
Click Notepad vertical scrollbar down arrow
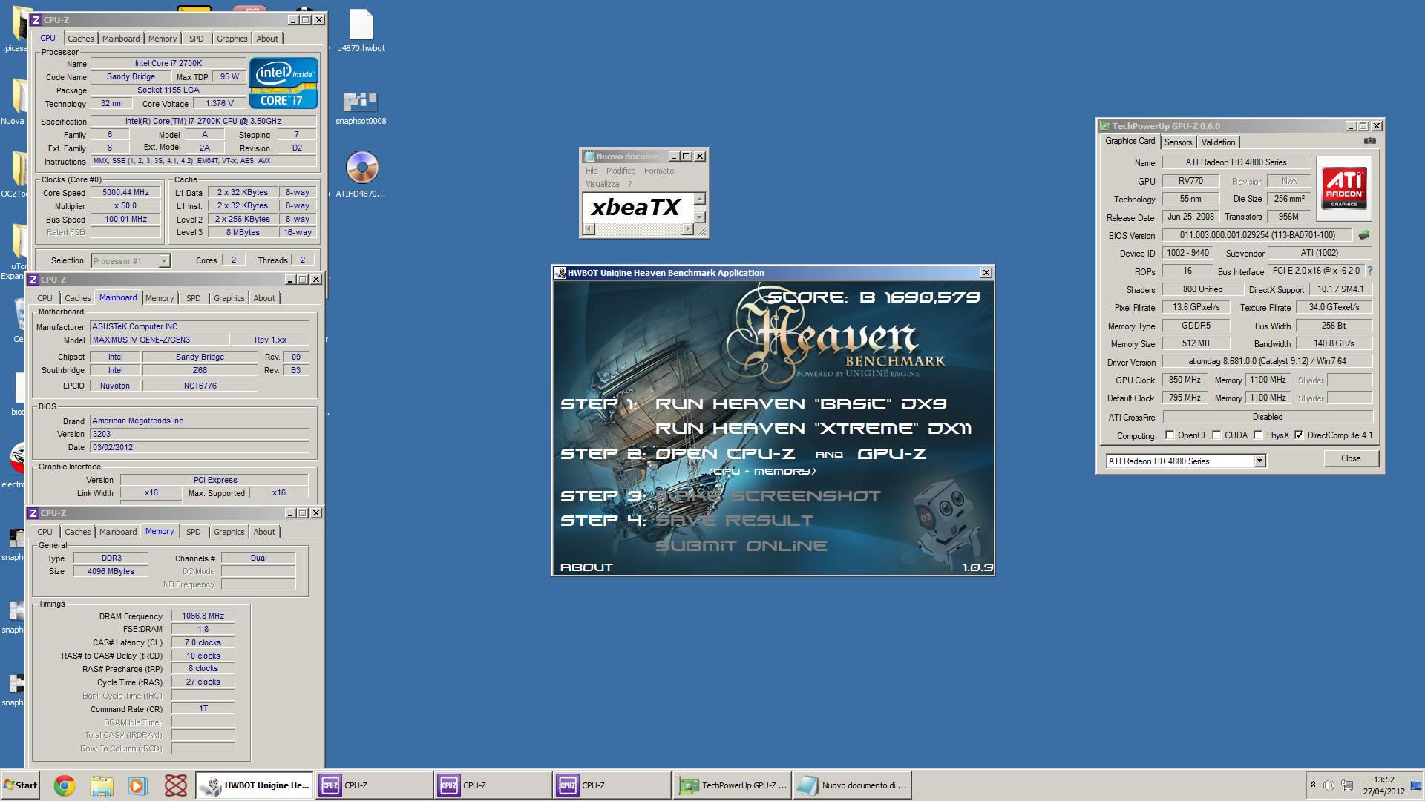pyautogui.click(x=699, y=216)
